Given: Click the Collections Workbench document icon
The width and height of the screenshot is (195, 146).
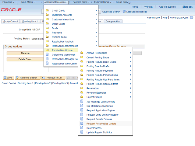Looking at the screenshot, I should tap(47, 55).
